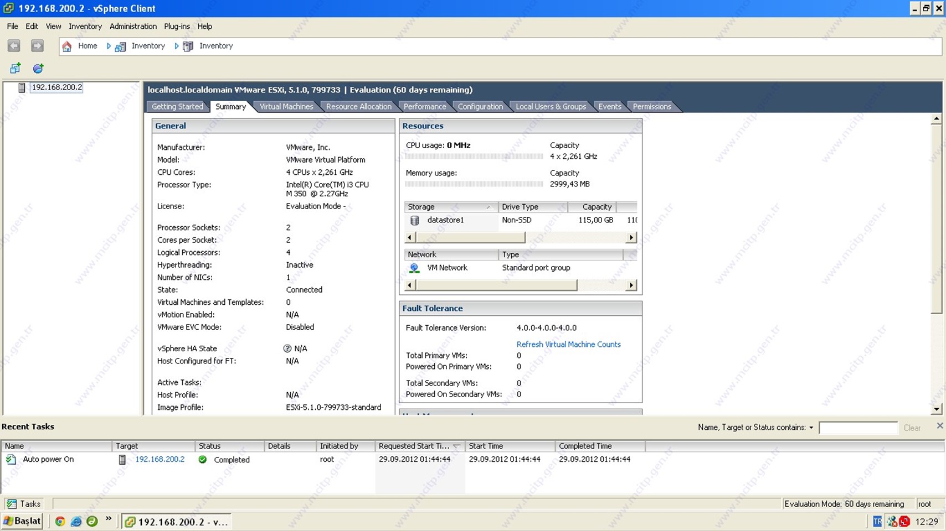Click the TR language indicator in tray
The image size is (946, 531).
pos(877,521)
